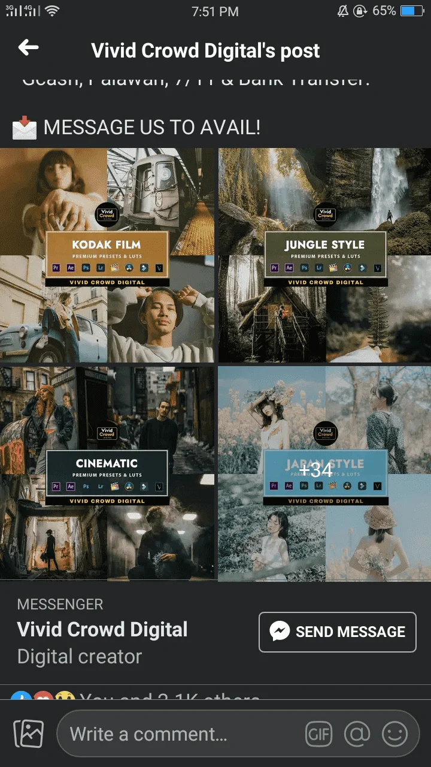Tap the Messenger logo in Send Message
The width and height of the screenshot is (431, 767).
tap(280, 632)
